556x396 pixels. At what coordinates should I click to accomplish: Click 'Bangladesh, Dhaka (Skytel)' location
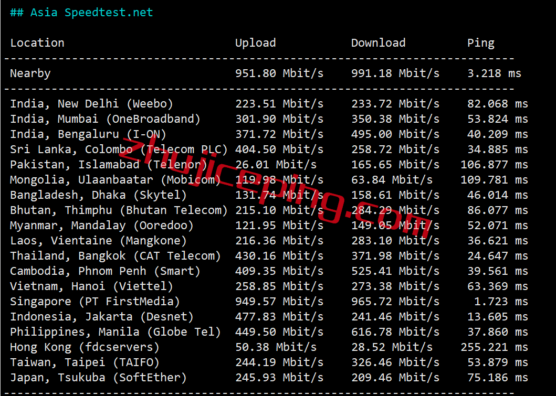pyautogui.click(x=98, y=195)
